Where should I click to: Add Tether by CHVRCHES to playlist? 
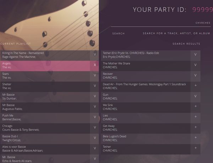point(195,148)
